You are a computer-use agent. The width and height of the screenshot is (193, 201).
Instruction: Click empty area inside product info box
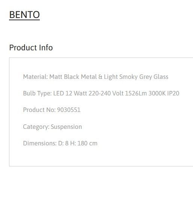click(x=141, y=128)
